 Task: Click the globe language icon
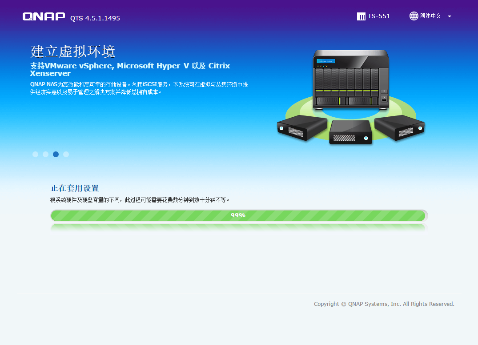point(414,16)
